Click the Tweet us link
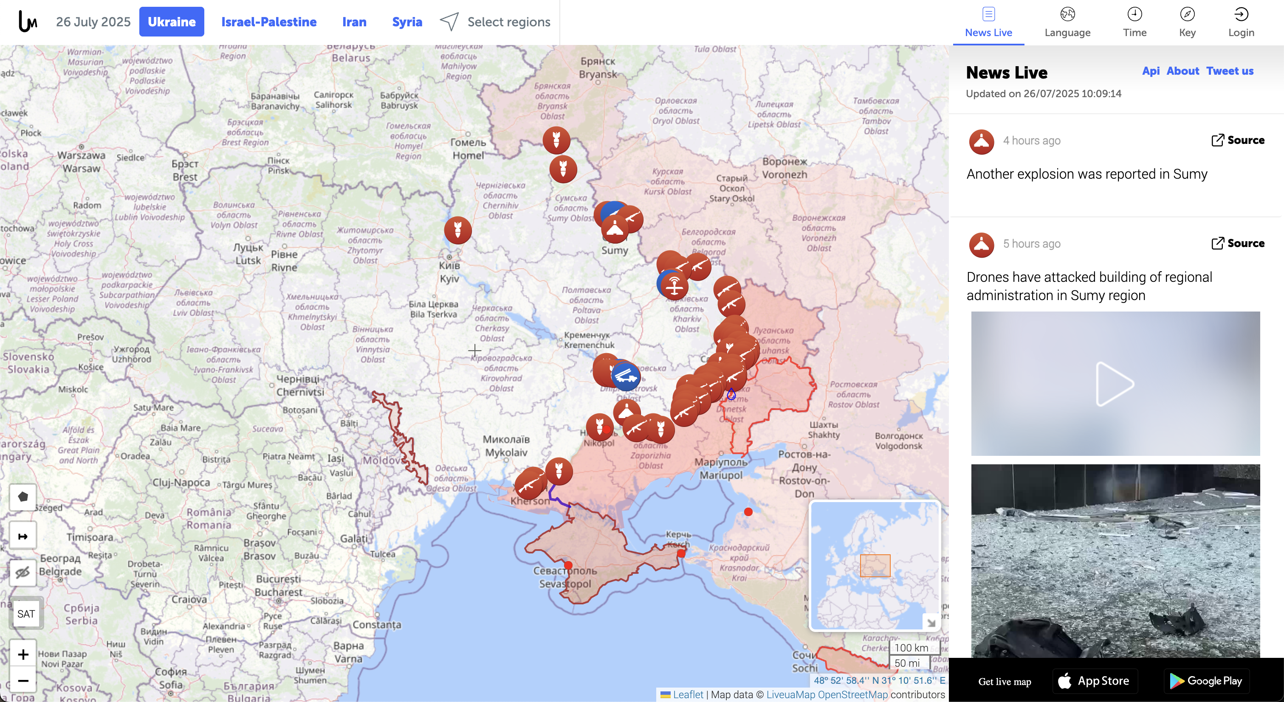Viewport: 1284px width, 702px height. [1229, 71]
